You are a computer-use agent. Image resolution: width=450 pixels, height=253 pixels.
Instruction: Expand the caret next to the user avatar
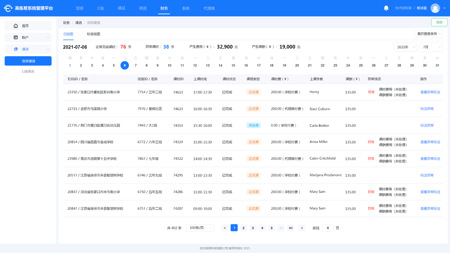click(444, 8)
